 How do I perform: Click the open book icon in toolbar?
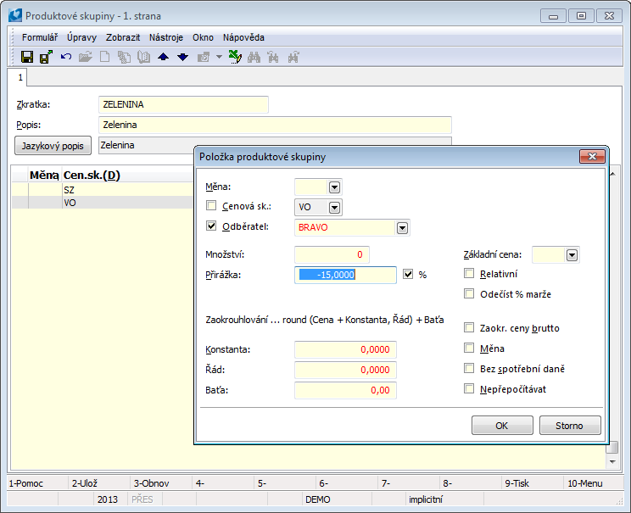[143, 57]
